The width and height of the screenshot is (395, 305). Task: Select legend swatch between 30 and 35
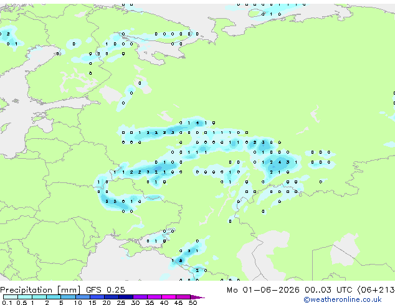[x=140, y=297]
